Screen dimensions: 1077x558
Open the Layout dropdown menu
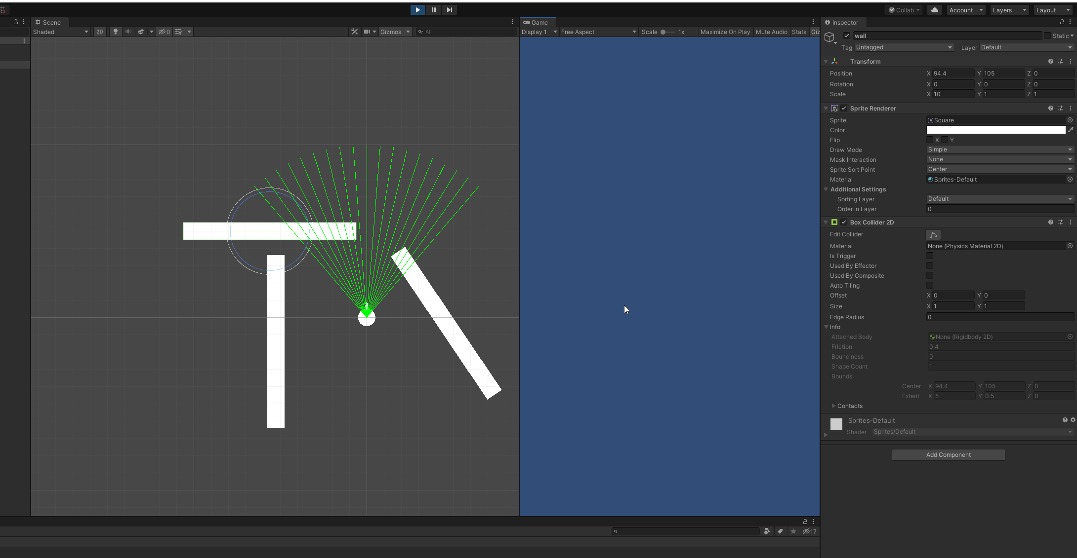pos(1053,10)
